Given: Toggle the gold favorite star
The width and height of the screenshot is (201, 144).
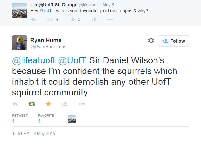Looking at the screenshot, I should pos(48,104).
